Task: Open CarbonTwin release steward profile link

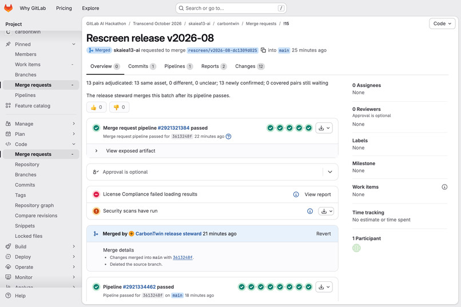Action: pos(169,234)
